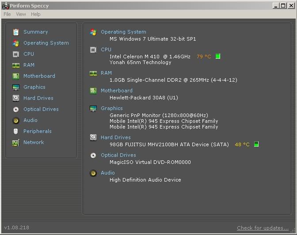Click the Optical Drives disc icon in main panel
Viewport: 297px width, 235px height.
coord(93,155)
